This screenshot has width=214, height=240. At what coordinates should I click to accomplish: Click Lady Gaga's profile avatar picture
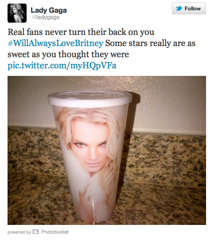tap(17, 13)
